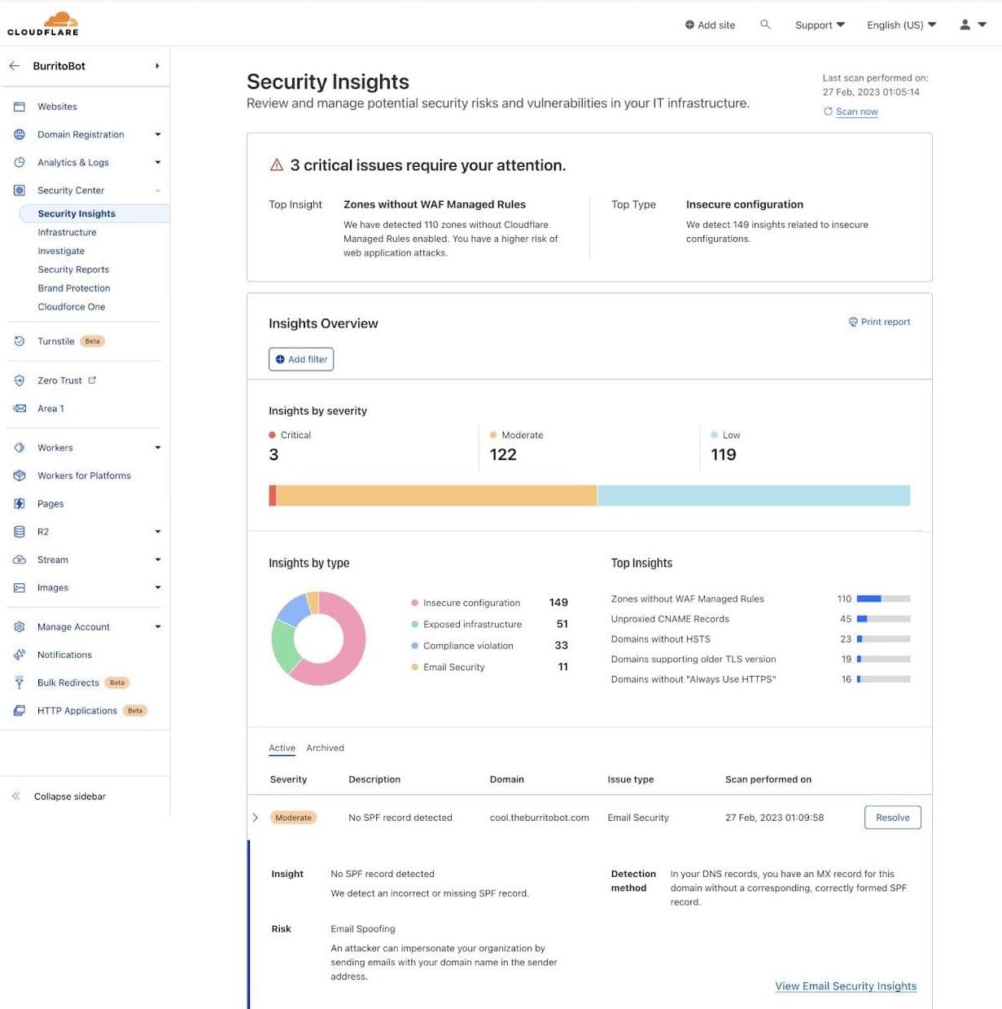Expand the Analytics & Logs submenu arrow
The height and width of the screenshot is (1009, 1002).
(158, 162)
